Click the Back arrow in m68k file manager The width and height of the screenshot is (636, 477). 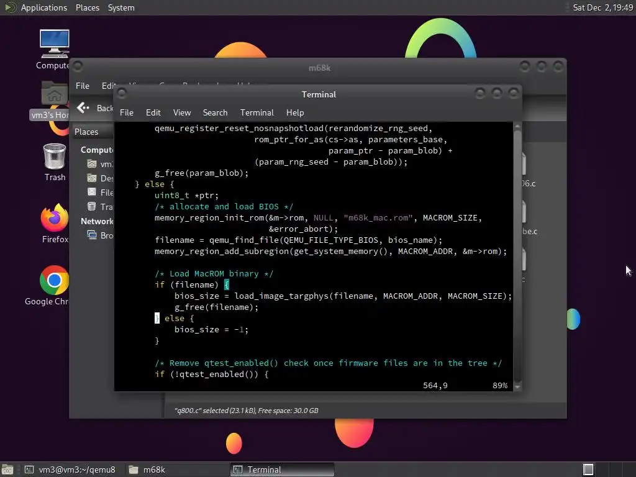click(x=83, y=107)
